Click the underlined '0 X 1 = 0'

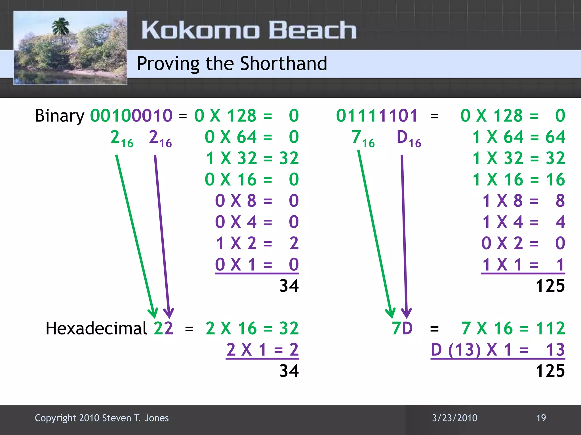[257, 265]
